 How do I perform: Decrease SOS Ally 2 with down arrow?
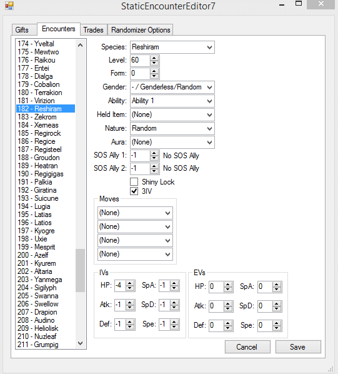pyautogui.click(x=154, y=171)
